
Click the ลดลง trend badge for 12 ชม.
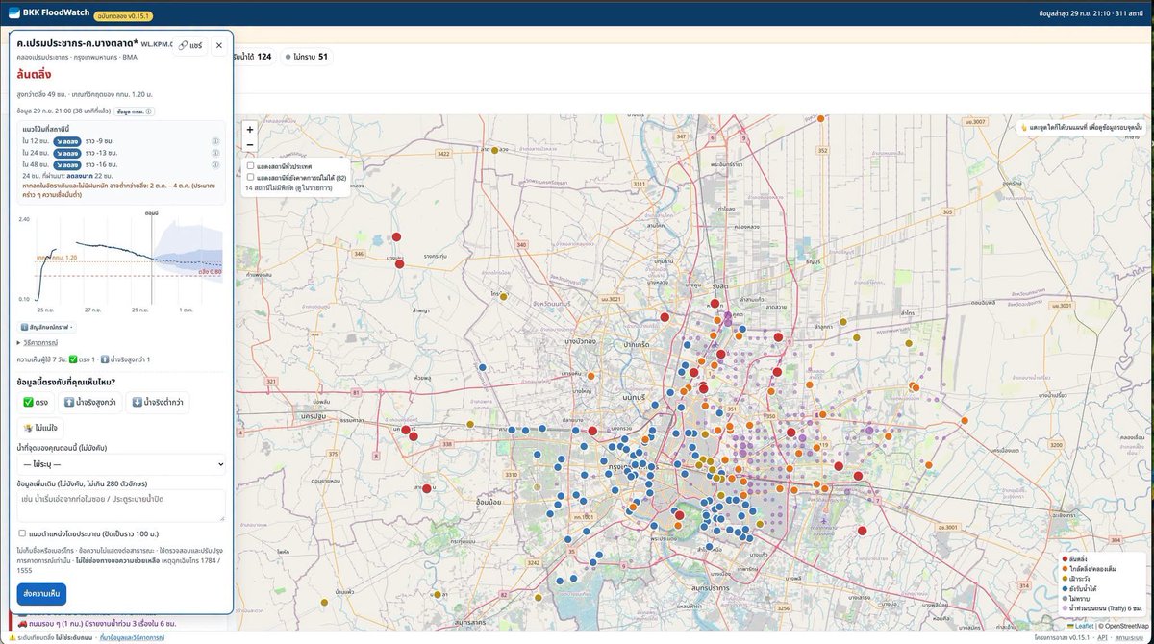(65, 141)
